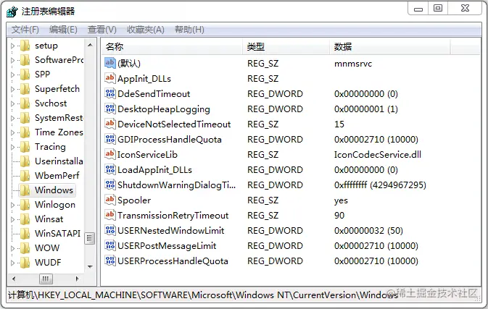Click the DesktopHeapLogging binary icon

110,109
